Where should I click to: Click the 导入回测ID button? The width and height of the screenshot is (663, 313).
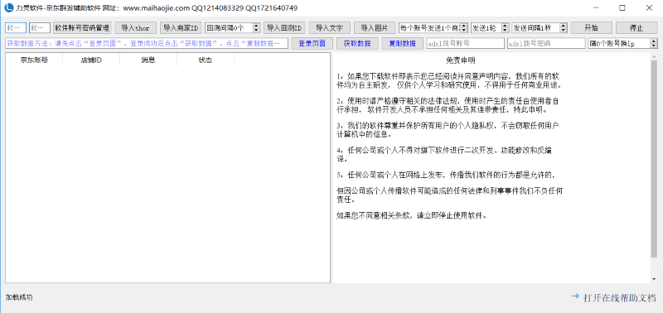point(284,28)
